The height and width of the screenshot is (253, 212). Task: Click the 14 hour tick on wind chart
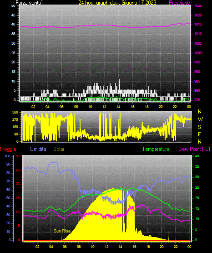pyautogui.click(x=118, y=107)
